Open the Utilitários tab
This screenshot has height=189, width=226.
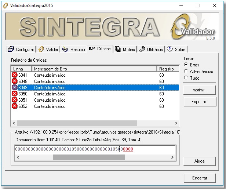(x=151, y=50)
